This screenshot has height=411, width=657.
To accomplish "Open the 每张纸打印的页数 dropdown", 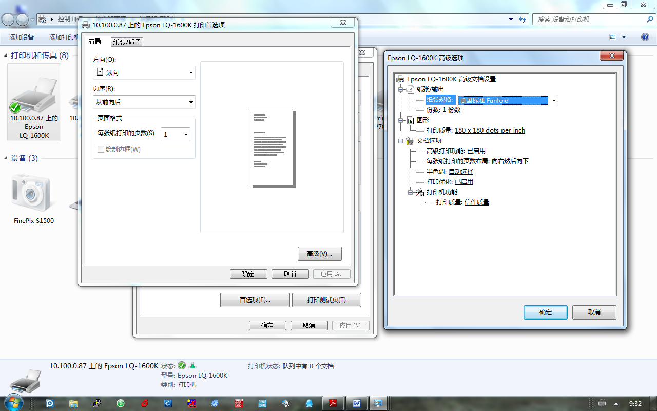I will (x=176, y=135).
